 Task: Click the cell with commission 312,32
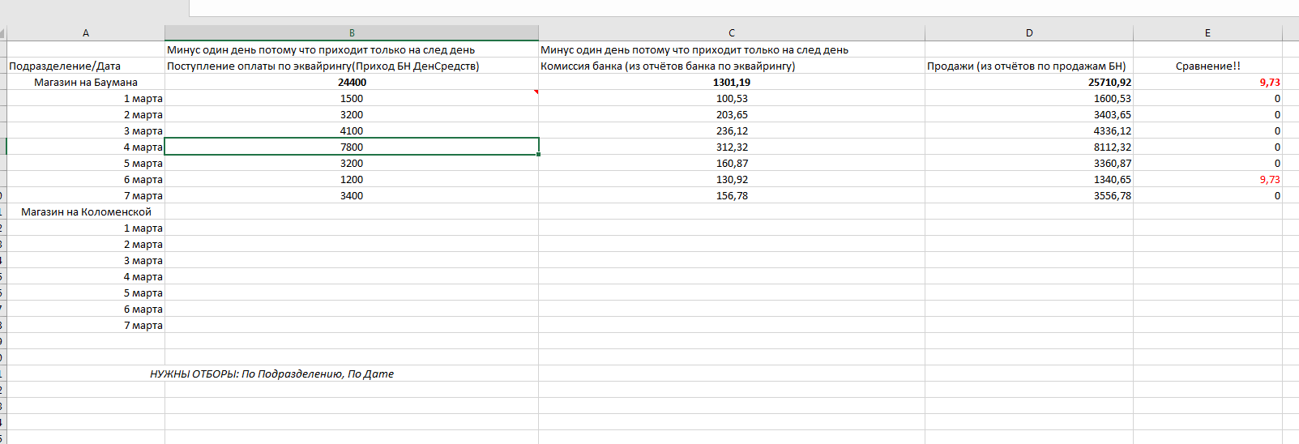click(731, 147)
